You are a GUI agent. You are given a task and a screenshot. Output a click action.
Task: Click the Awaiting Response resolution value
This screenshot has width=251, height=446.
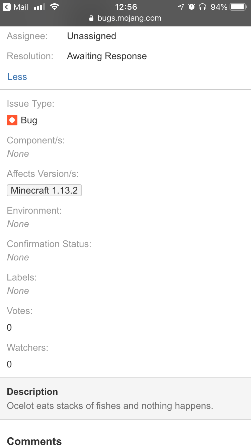(x=107, y=56)
